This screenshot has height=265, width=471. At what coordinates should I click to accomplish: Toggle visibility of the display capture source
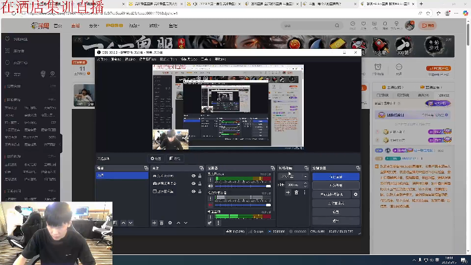[194, 191]
